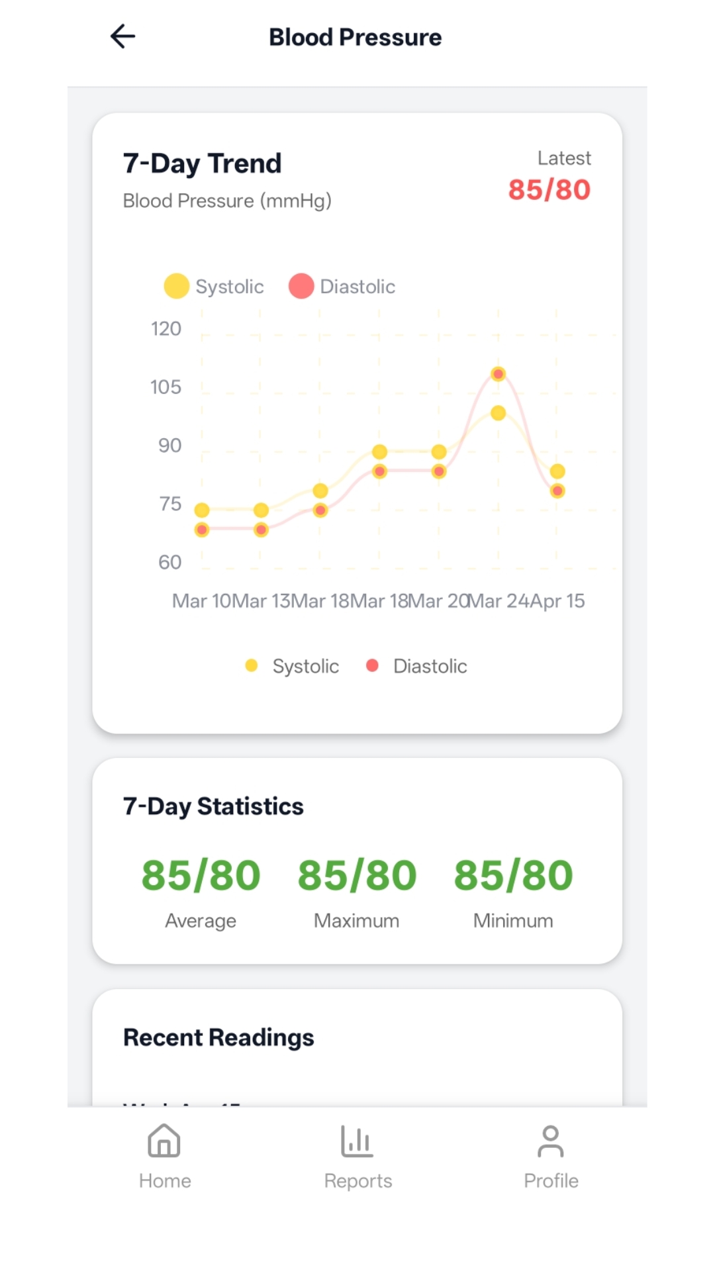The image size is (715, 1271).
Task: Open the Profile person icon
Action: click(551, 1141)
